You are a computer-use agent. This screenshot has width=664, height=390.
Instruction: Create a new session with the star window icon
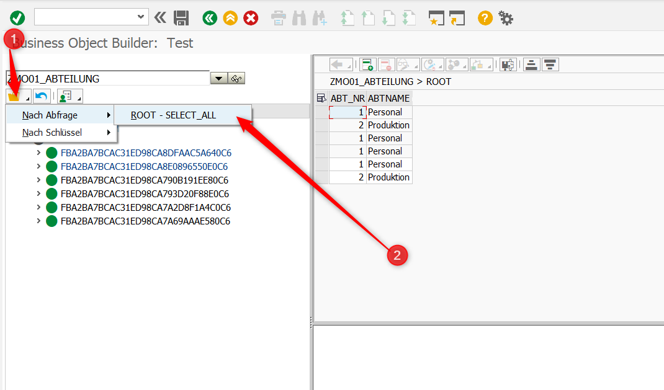(x=436, y=18)
